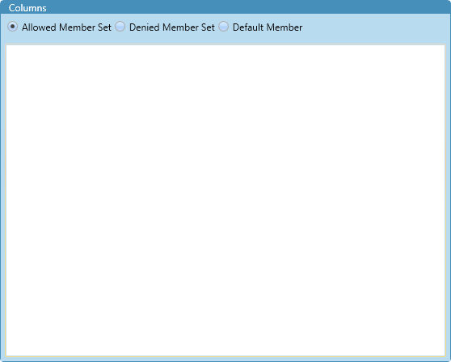Switch to Denied Member Set option
The height and width of the screenshot is (362, 451).
[x=120, y=27]
